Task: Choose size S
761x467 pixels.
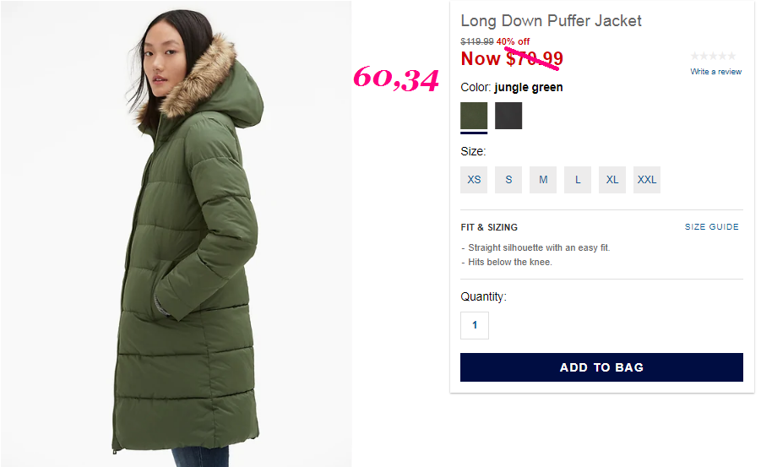Action: pyautogui.click(x=508, y=180)
